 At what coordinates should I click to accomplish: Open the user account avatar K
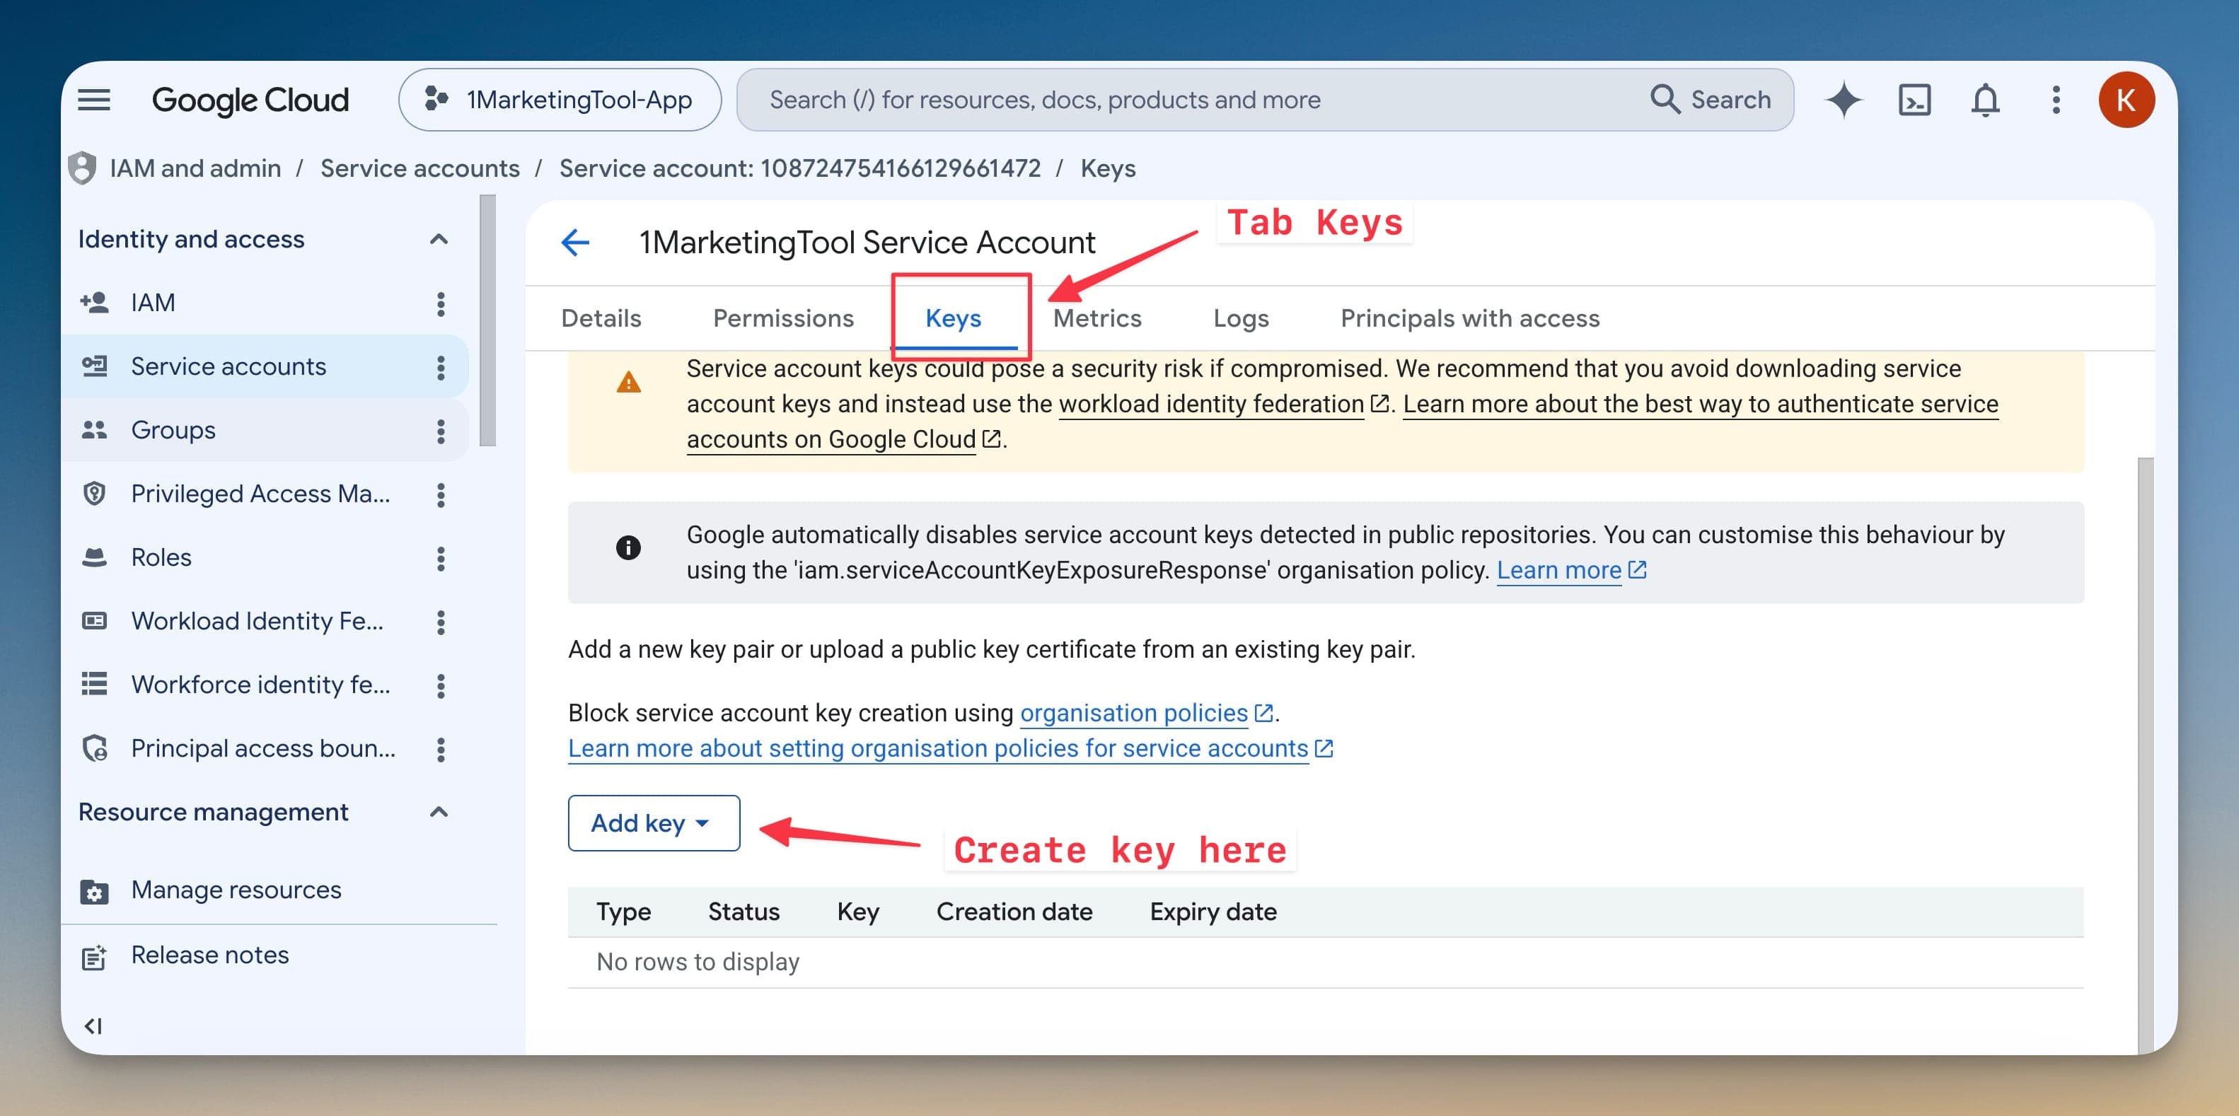[2126, 100]
